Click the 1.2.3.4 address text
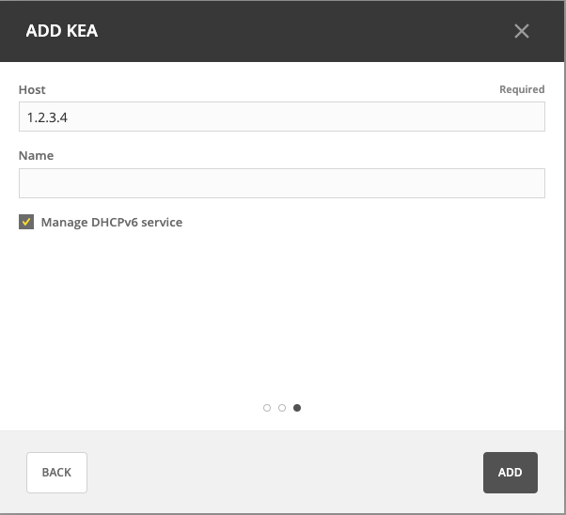The width and height of the screenshot is (566, 515). (x=47, y=117)
